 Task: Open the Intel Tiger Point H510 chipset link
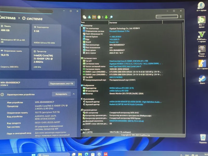click(125, 66)
